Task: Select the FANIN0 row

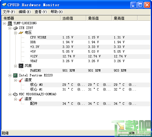Action: (x=90, y=71)
